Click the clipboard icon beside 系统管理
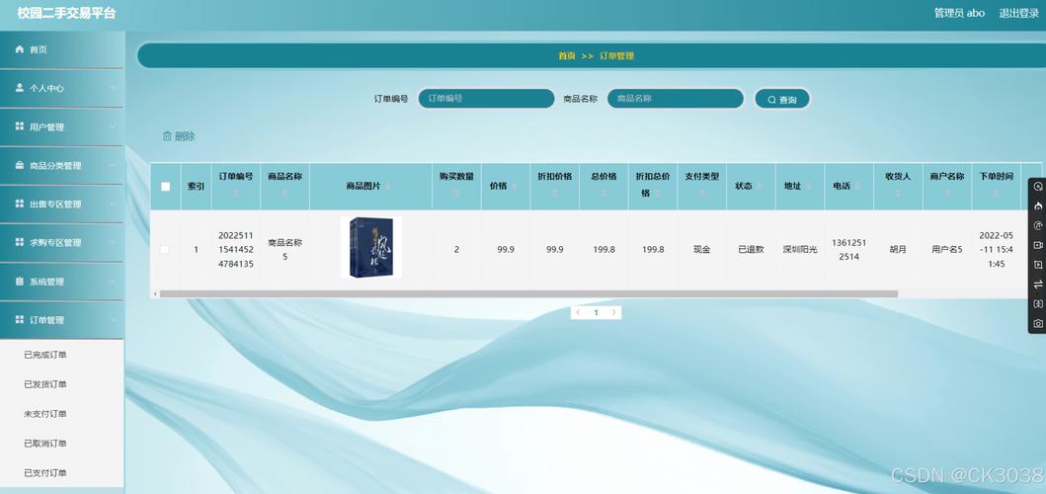 pyautogui.click(x=20, y=281)
